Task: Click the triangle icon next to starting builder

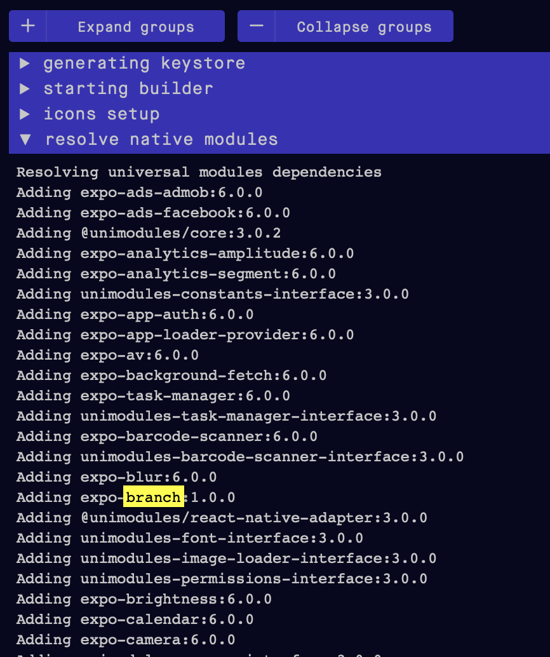Action: [23, 88]
